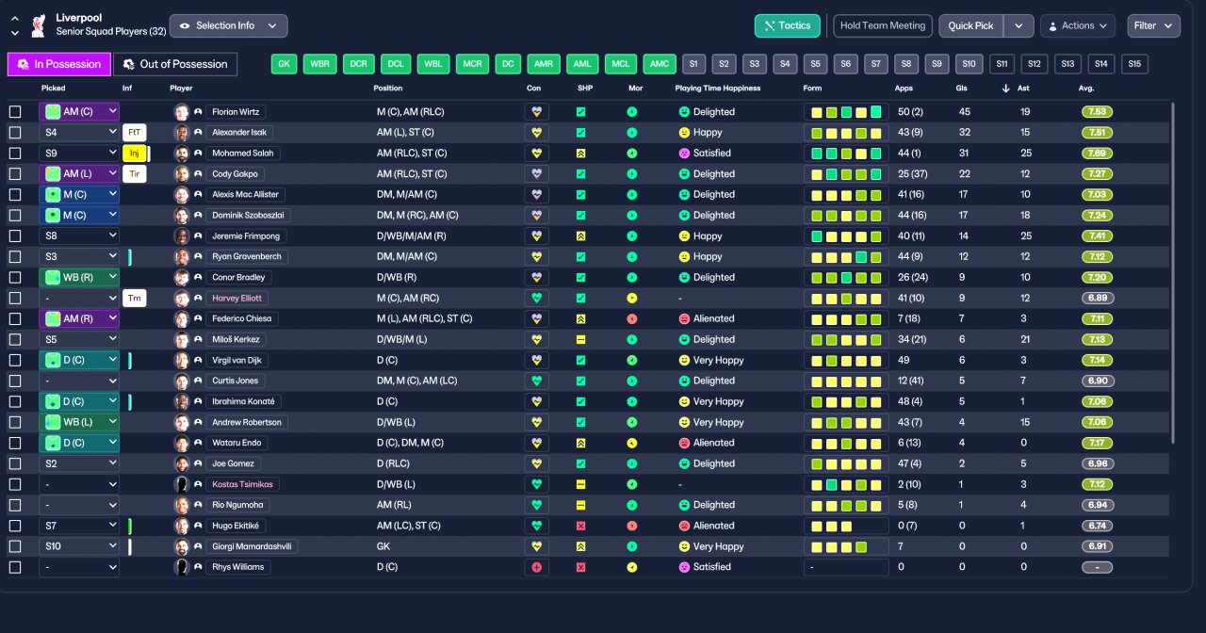Click Virgil van Dijk's morale icon
1206x633 pixels.
(632, 360)
